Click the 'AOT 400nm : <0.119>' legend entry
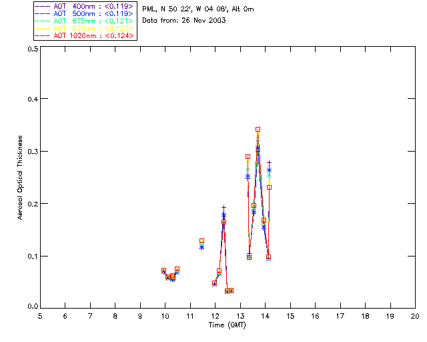 click(x=84, y=6)
